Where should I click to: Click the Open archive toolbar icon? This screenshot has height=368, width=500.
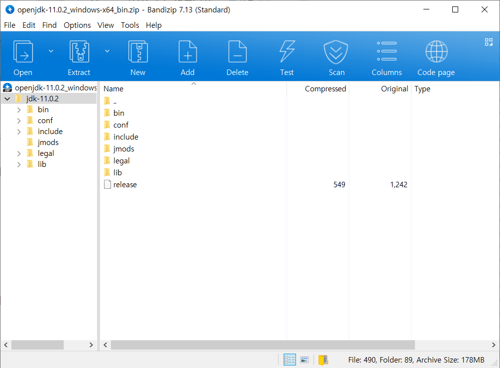click(23, 52)
